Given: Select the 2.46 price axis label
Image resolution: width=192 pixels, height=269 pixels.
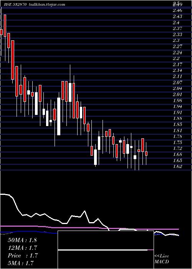Looking at the screenshot, I should coord(177,10).
